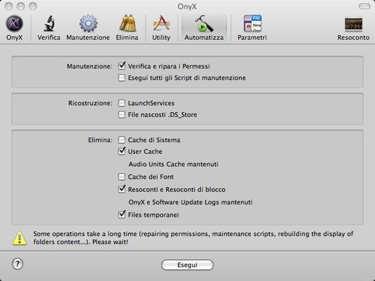Open the Resoconto log icon
The height and width of the screenshot is (281, 375).
(x=353, y=24)
